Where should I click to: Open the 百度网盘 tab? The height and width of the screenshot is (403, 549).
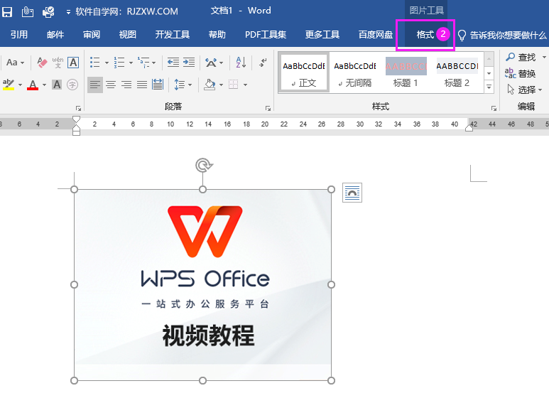click(376, 35)
